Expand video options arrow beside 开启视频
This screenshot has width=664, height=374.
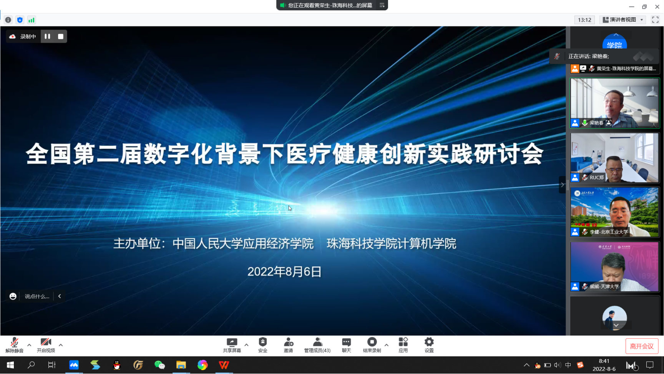coord(61,345)
